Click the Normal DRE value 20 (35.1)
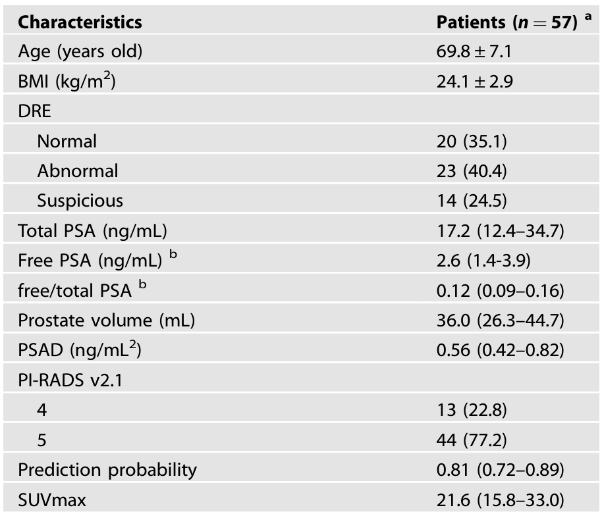The image size is (602, 514). (x=472, y=141)
